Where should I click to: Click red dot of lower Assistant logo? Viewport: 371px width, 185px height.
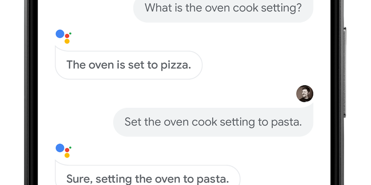67,149
